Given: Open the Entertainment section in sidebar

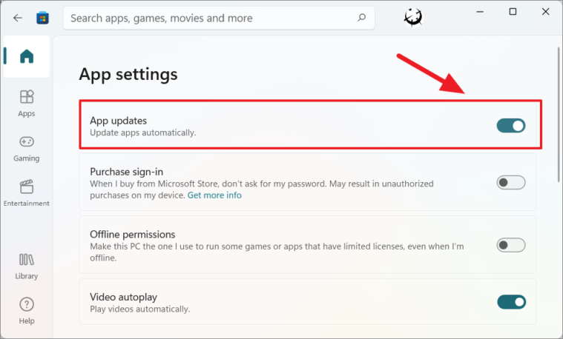Looking at the screenshot, I should (x=27, y=193).
